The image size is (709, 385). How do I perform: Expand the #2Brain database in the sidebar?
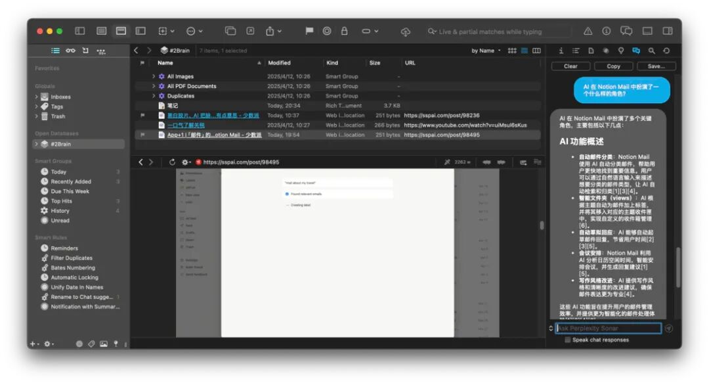pos(36,144)
